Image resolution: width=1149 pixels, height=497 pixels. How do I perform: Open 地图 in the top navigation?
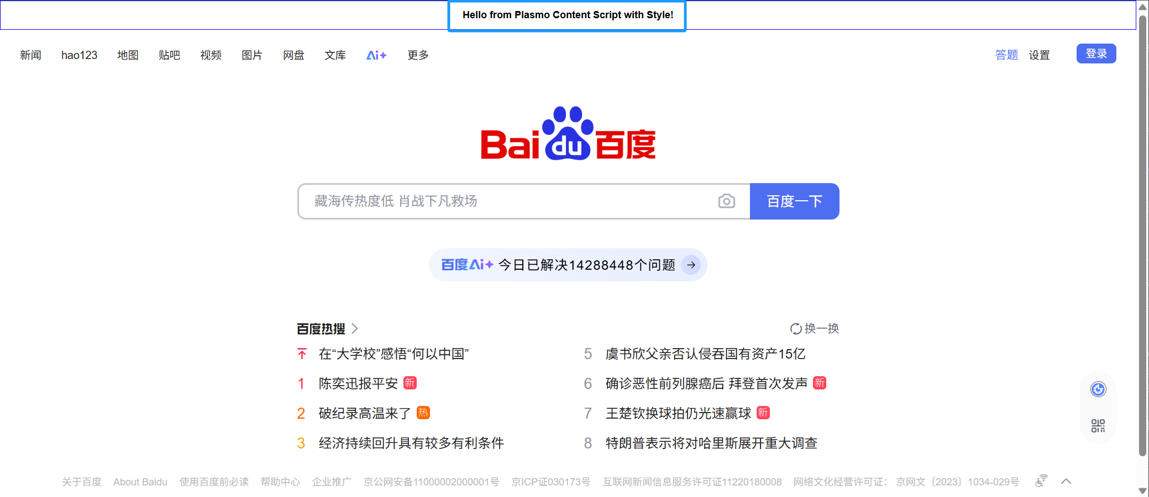point(128,55)
